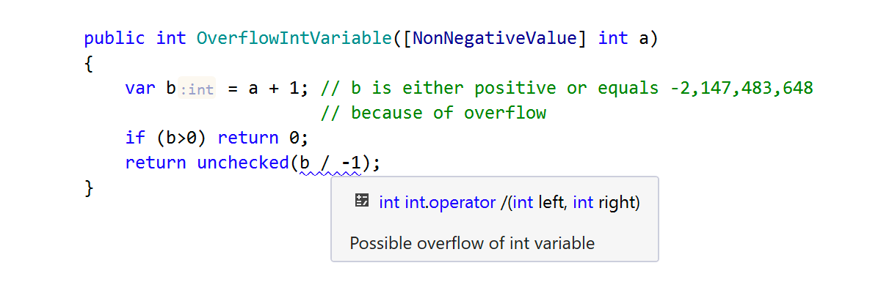The height and width of the screenshot is (293, 881).
Task: Click the 'unchecked' keyword
Action: click(243, 163)
